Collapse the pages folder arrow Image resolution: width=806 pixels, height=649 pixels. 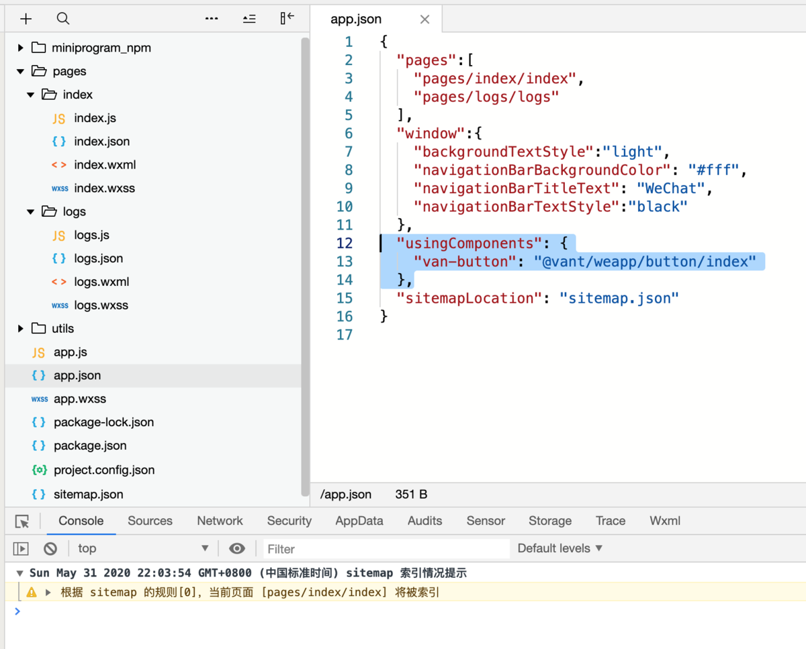[x=21, y=71]
